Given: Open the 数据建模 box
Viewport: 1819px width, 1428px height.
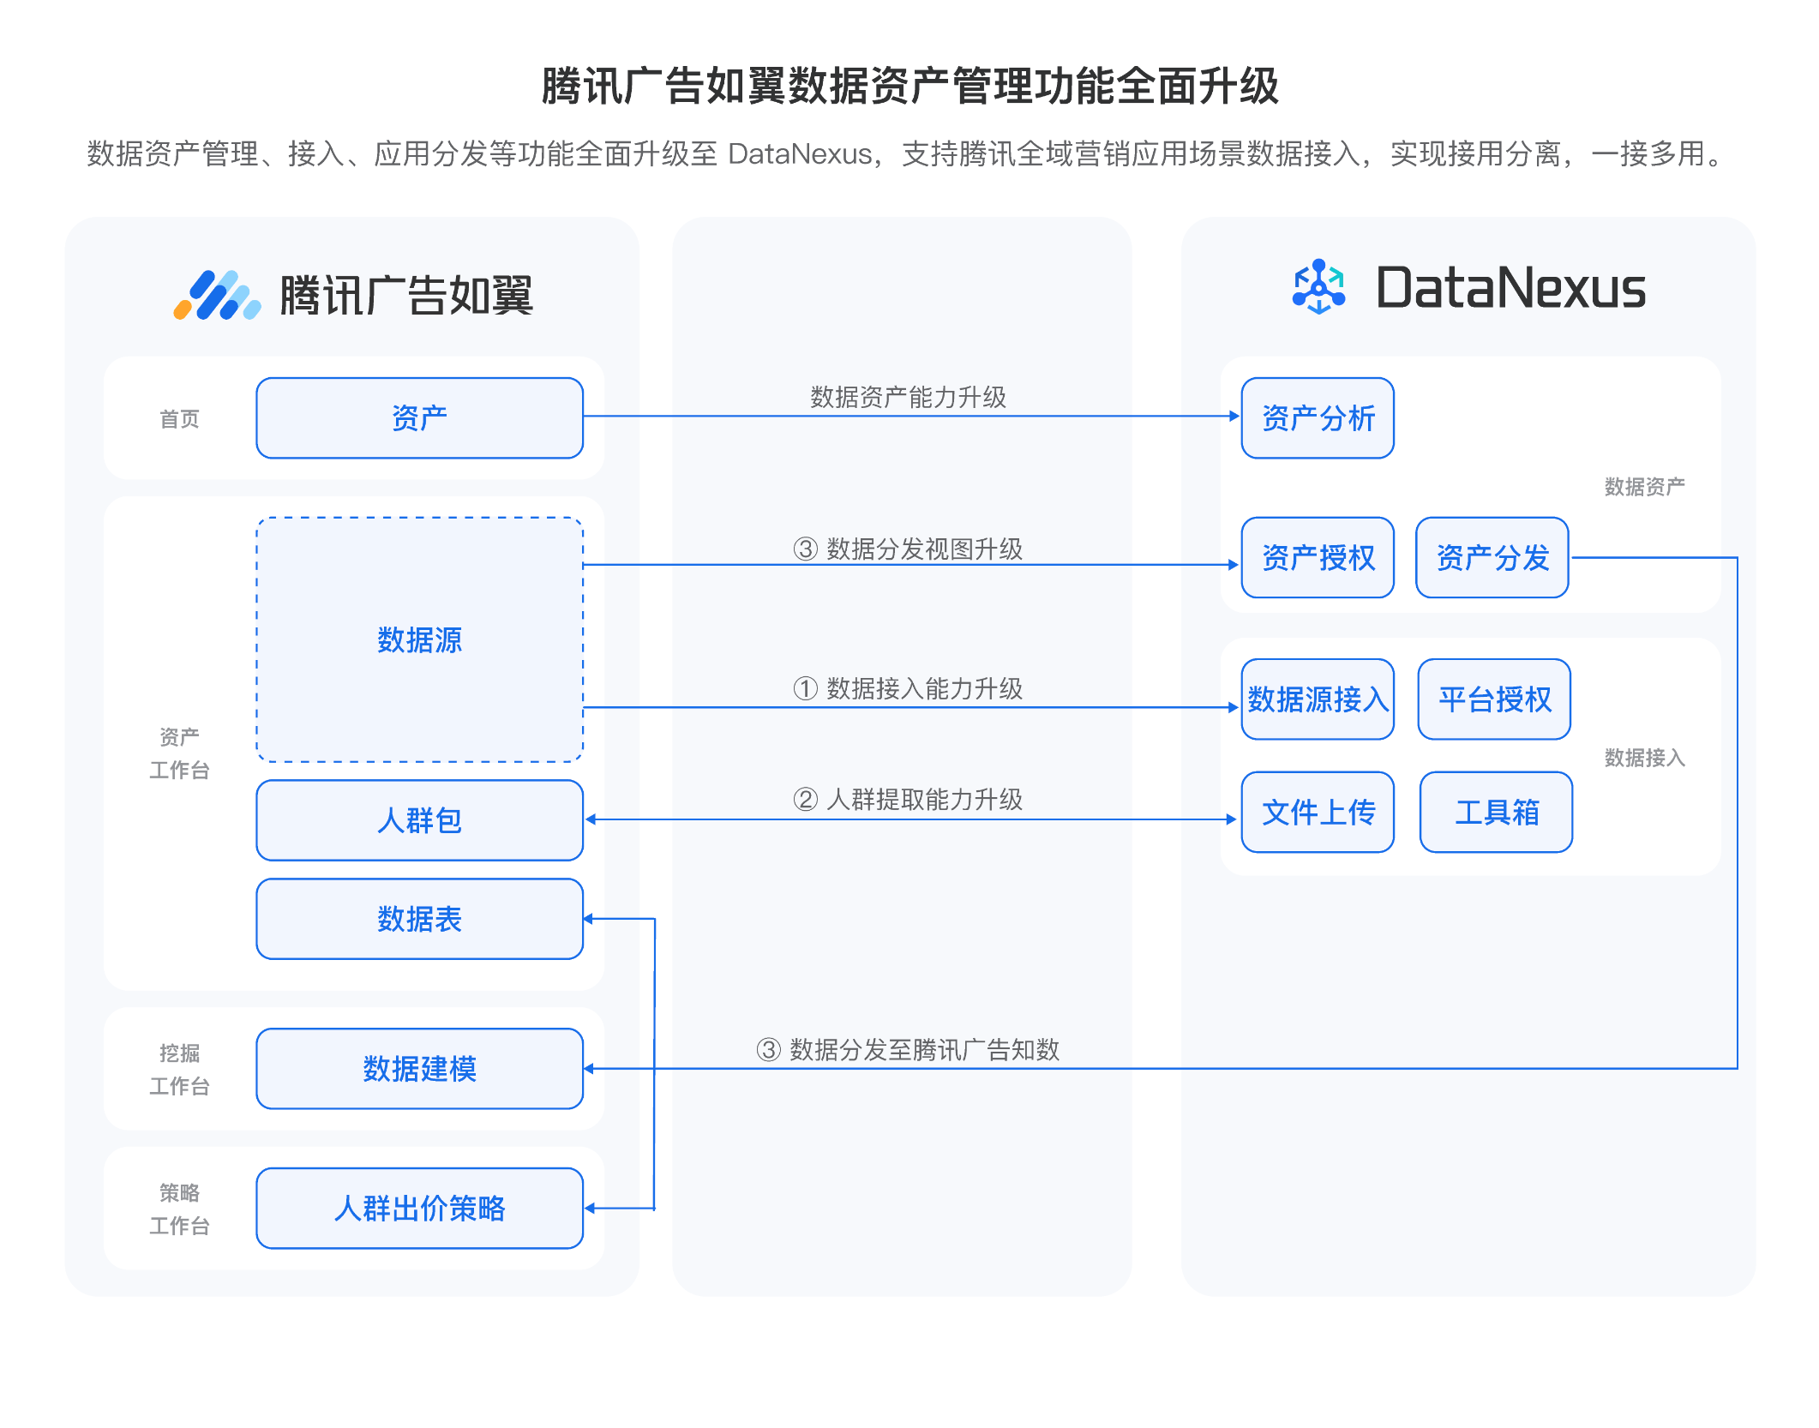Looking at the screenshot, I should point(419,1069).
